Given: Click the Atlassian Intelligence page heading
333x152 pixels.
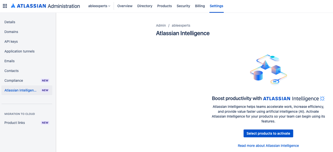Looking at the screenshot, I should (x=183, y=33).
